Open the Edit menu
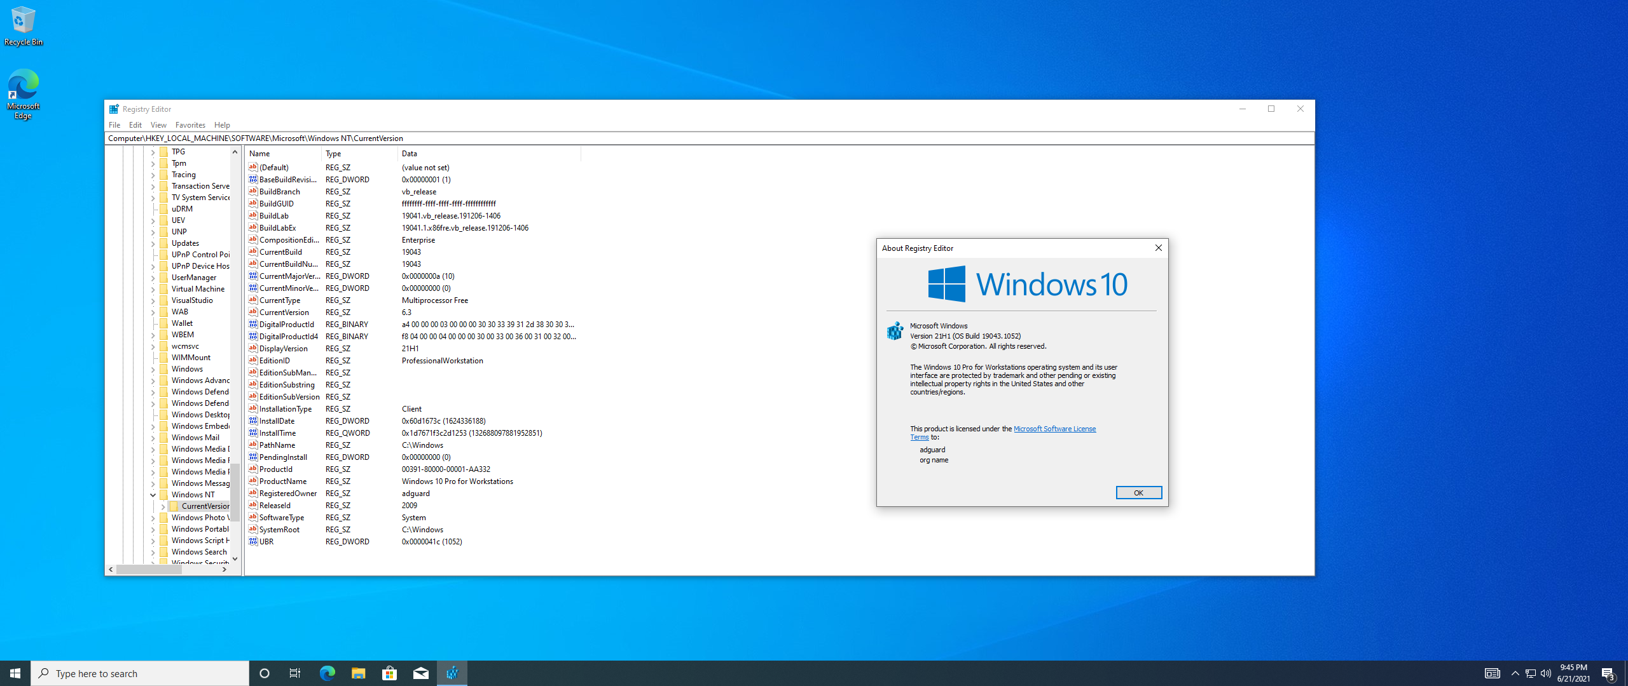Image resolution: width=1628 pixels, height=686 pixels. tap(135, 125)
